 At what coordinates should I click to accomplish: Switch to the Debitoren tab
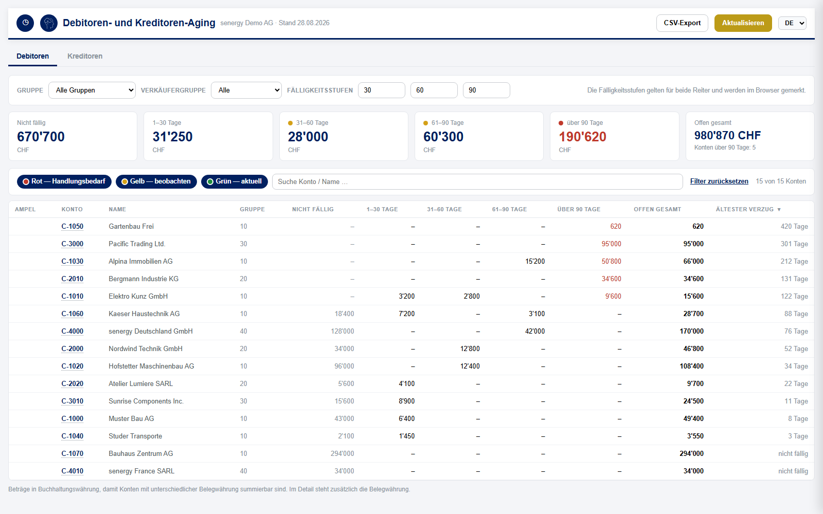click(x=33, y=56)
